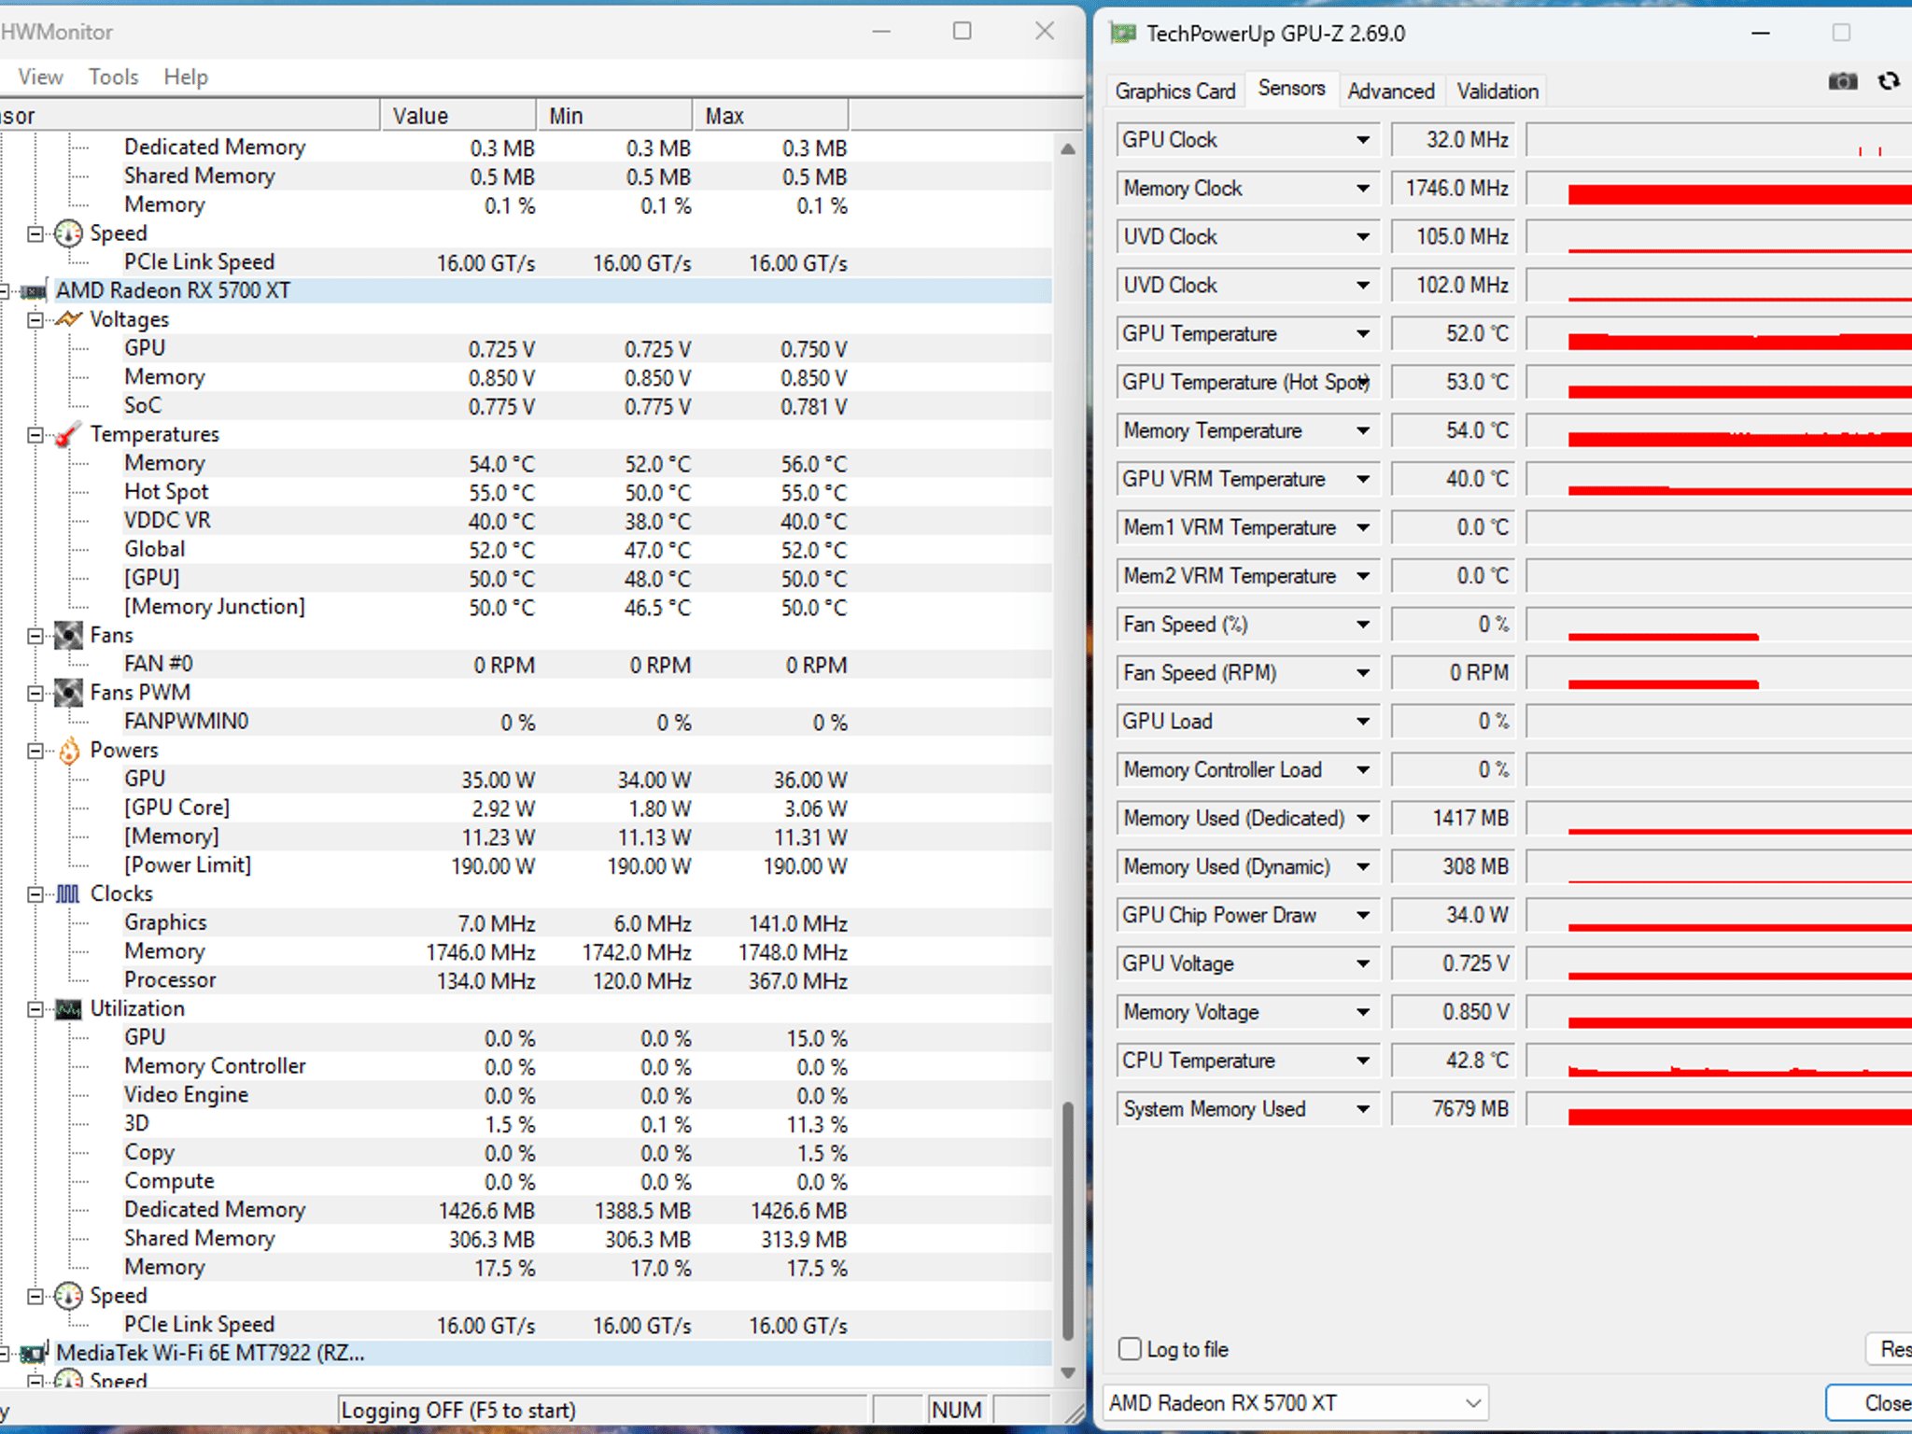Switch to the Graphics Card tab
The width and height of the screenshot is (1912, 1434).
pyautogui.click(x=1174, y=91)
